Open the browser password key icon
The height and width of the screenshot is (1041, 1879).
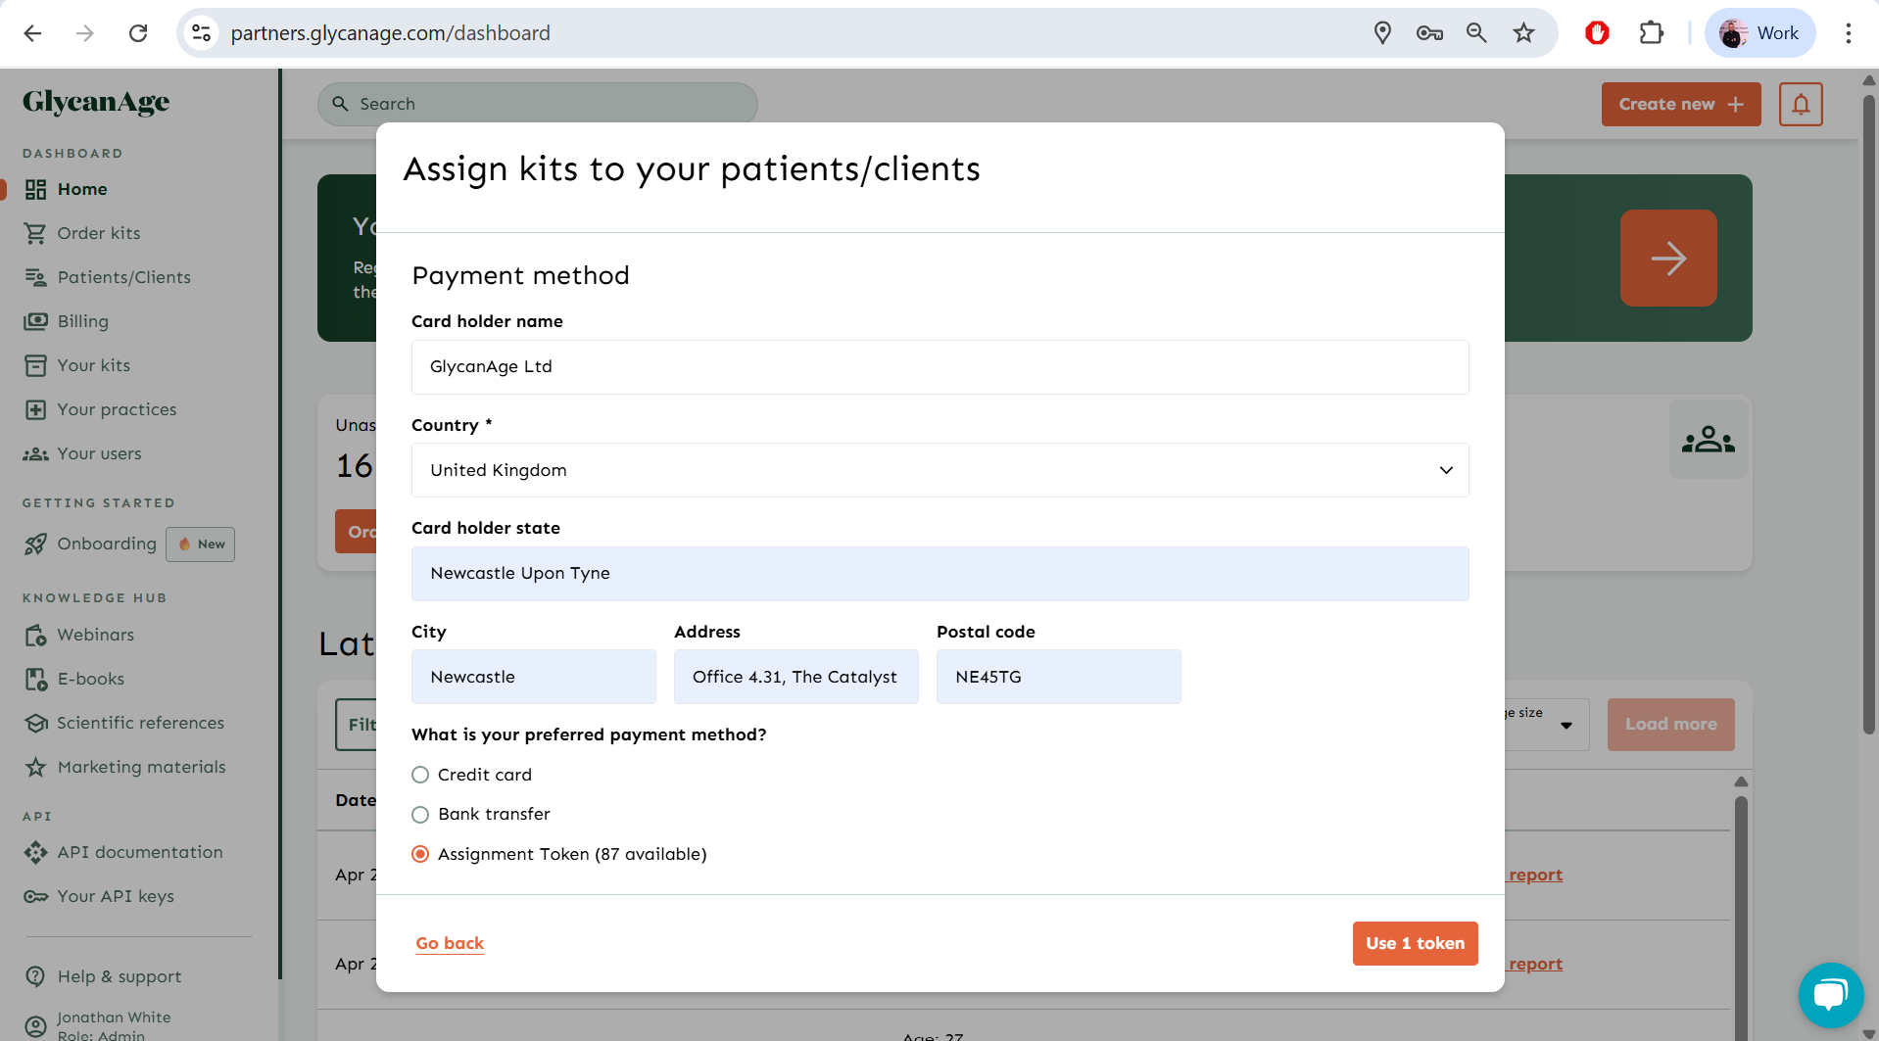coord(1429,33)
